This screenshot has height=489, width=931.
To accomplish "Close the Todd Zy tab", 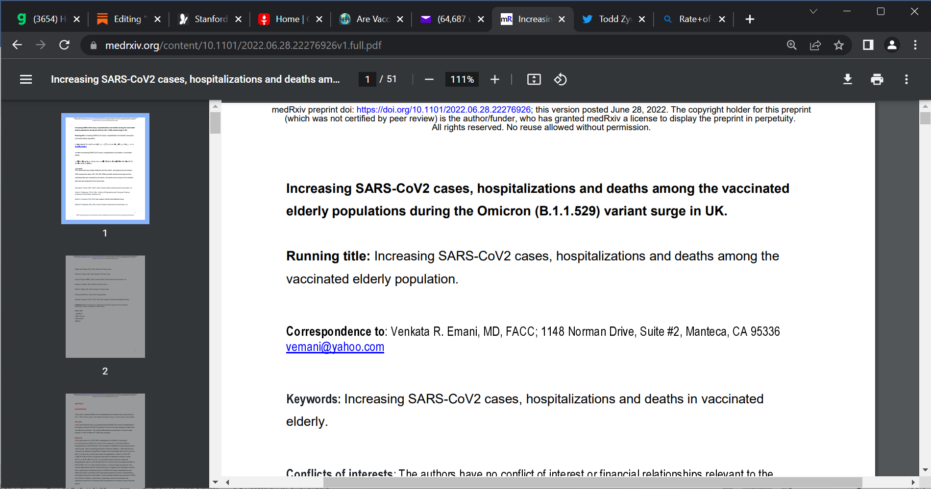I will pyautogui.click(x=642, y=19).
